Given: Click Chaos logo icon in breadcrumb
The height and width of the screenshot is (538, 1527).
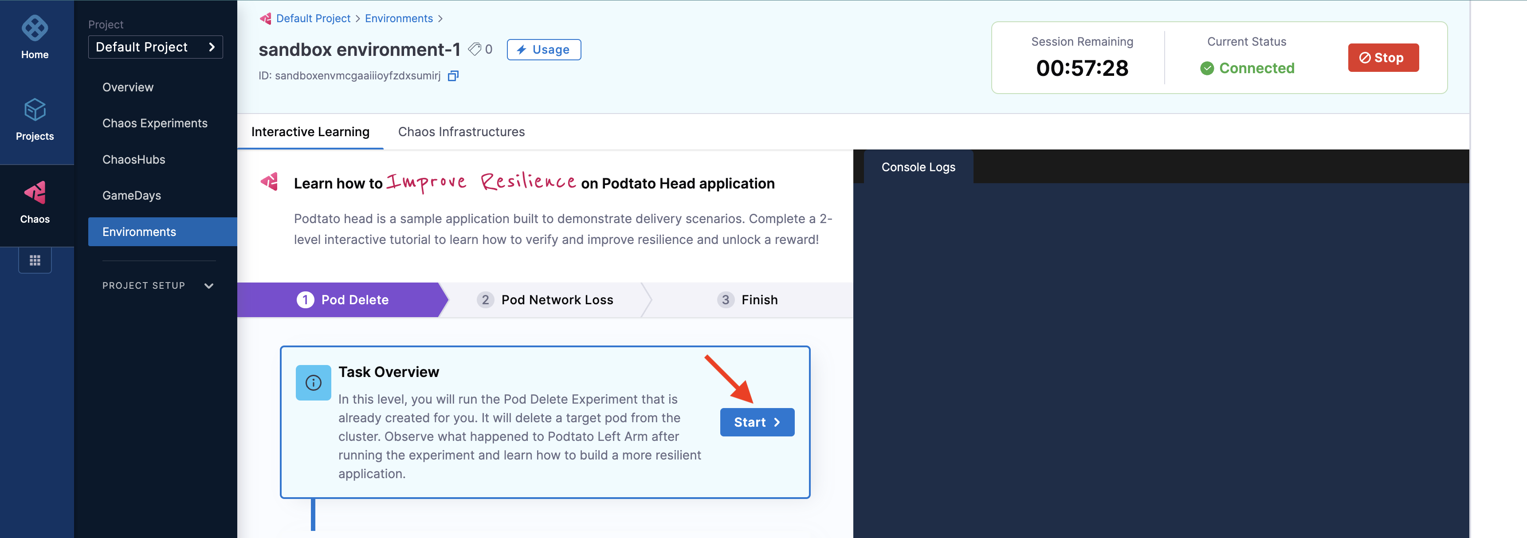Looking at the screenshot, I should point(266,18).
